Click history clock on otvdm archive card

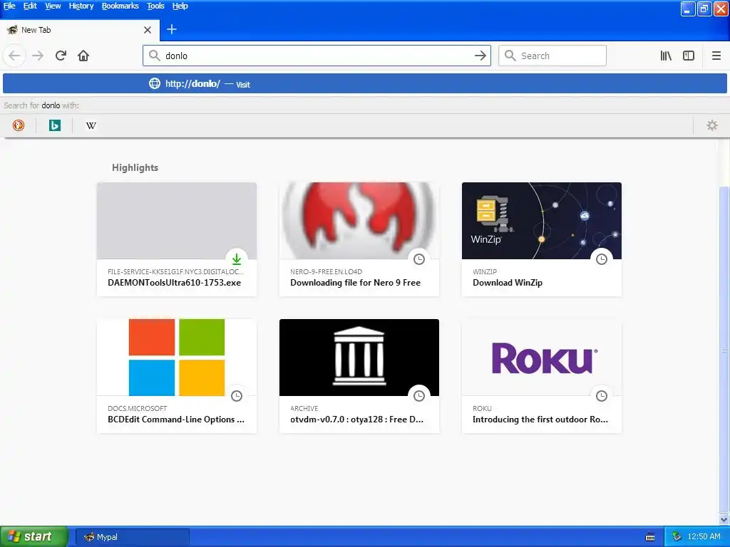419,396
